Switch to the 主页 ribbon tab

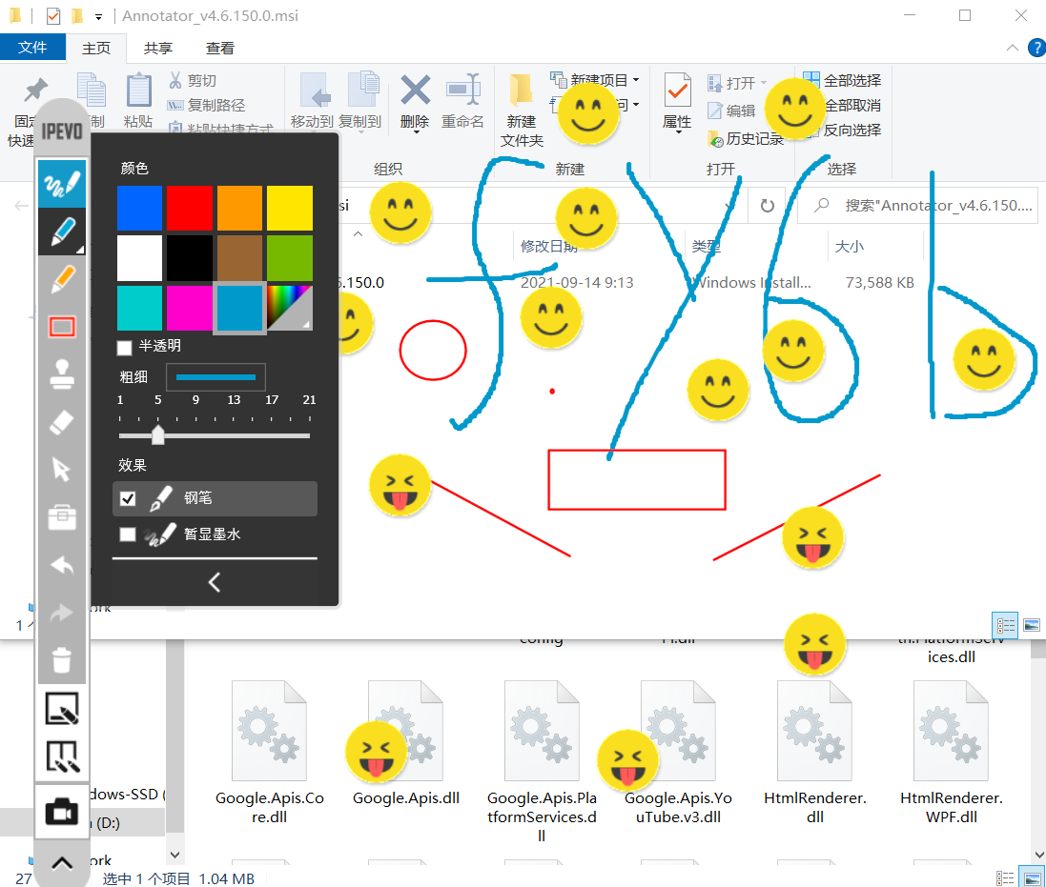point(96,48)
